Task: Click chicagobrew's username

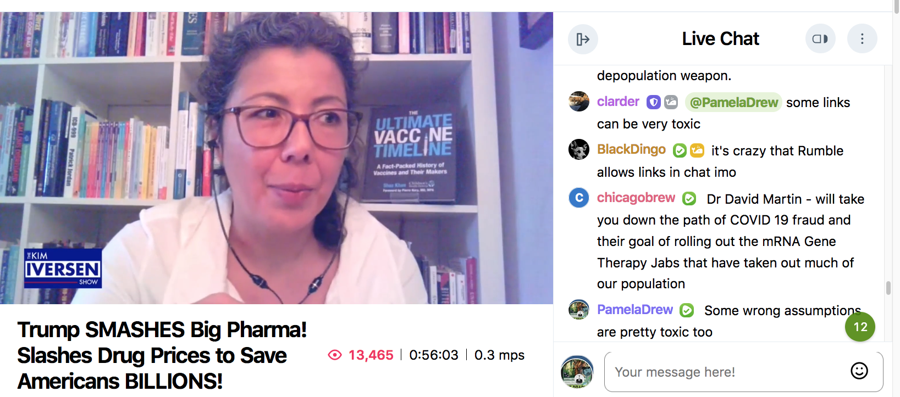Action: click(636, 198)
